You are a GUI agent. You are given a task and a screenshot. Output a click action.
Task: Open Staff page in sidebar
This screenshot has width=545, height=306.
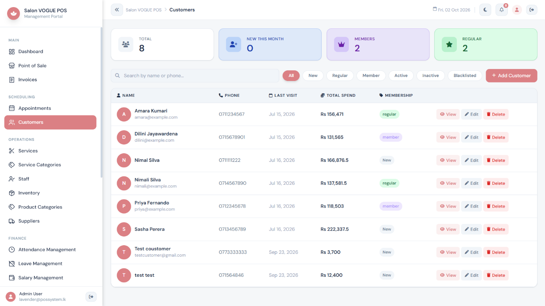click(50, 179)
